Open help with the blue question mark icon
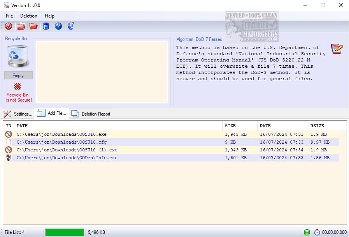This screenshot has height=237, width=349. click(58, 26)
